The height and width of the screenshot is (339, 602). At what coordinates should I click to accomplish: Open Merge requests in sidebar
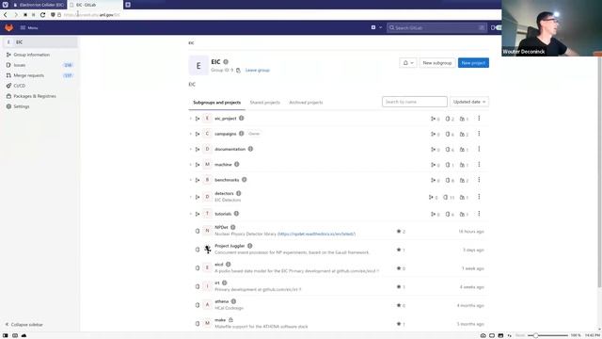pyautogui.click(x=29, y=75)
